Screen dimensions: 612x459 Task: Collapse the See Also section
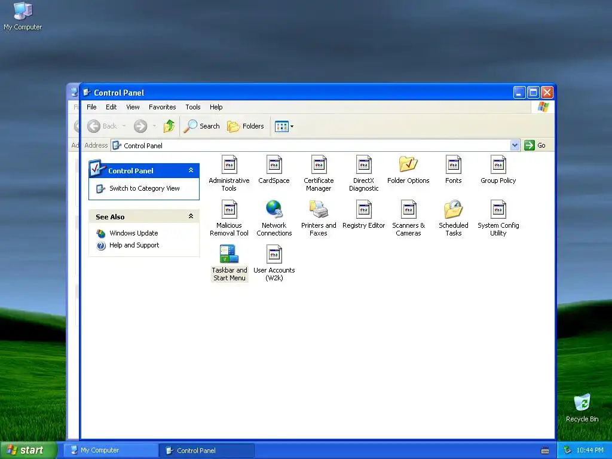pos(191,216)
